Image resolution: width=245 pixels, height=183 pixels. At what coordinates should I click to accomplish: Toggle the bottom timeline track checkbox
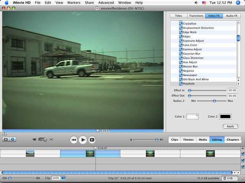coord(242,166)
